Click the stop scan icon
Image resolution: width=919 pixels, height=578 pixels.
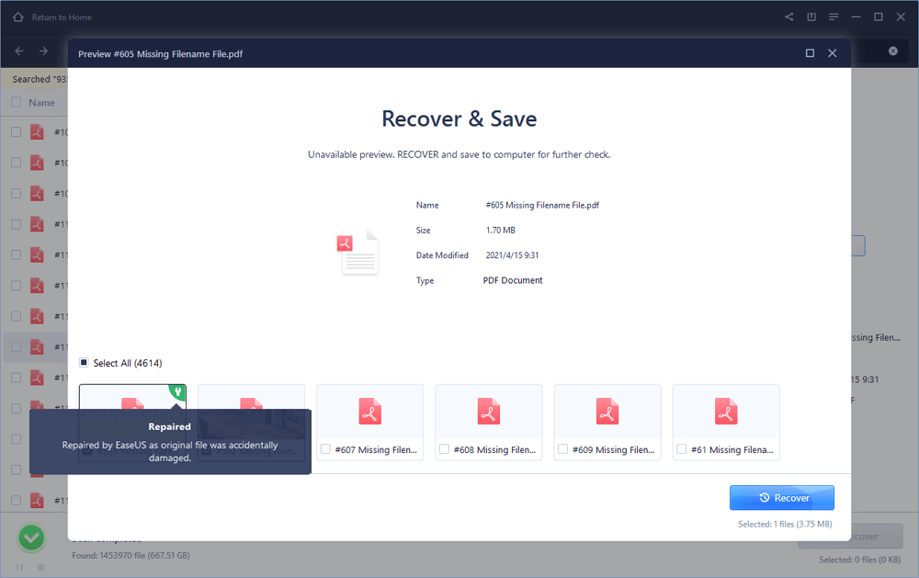(41, 568)
